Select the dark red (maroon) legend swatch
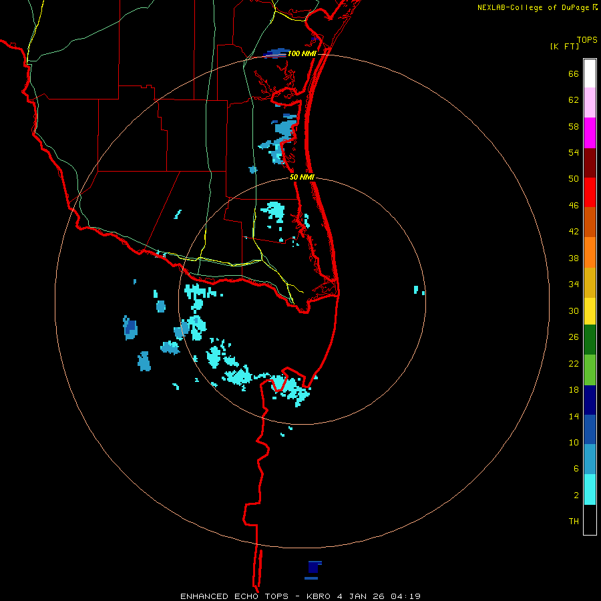Image resolution: width=601 pixels, height=601 pixels. [590, 163]
